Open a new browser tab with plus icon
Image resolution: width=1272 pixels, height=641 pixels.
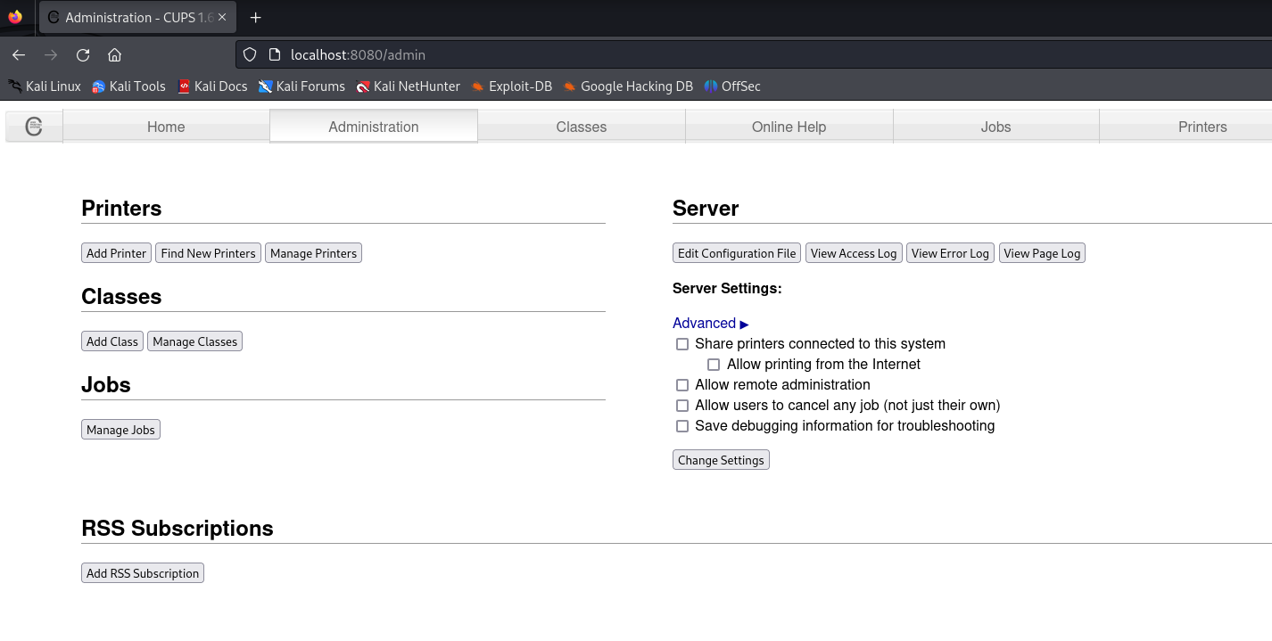point(256,17)
